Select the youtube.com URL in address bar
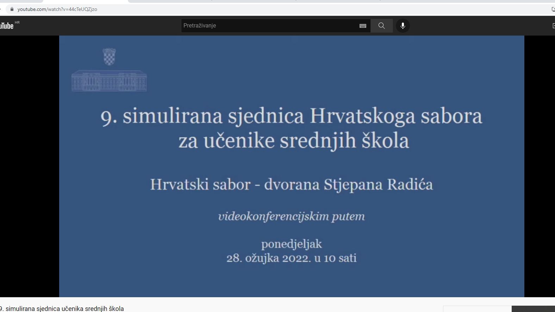 [x=57, y=9]
